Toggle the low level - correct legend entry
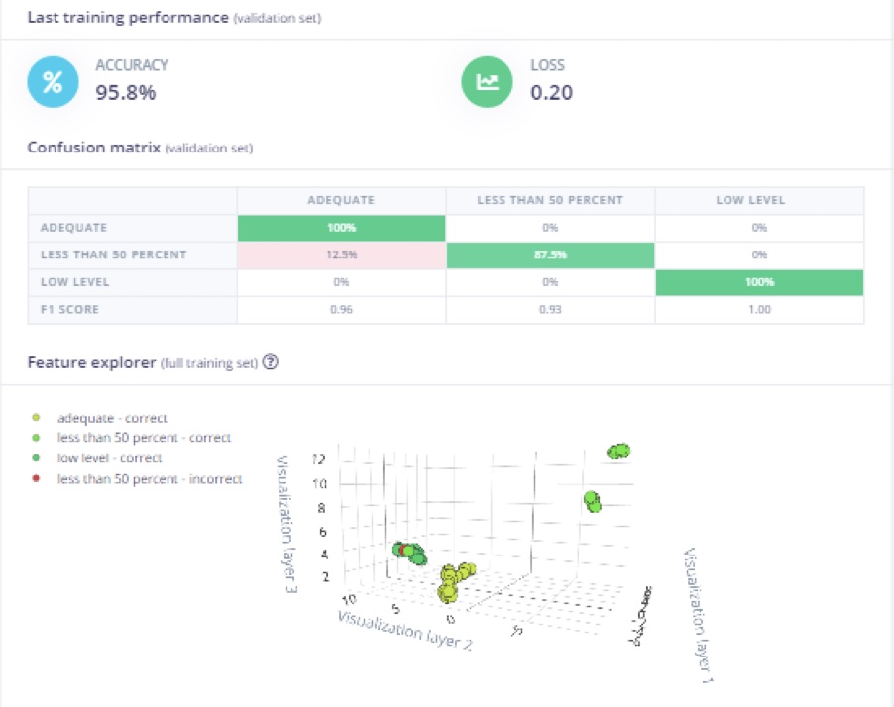Image resolution: width=894 pixels, height=707 pixels. click(x=109, y=458)
